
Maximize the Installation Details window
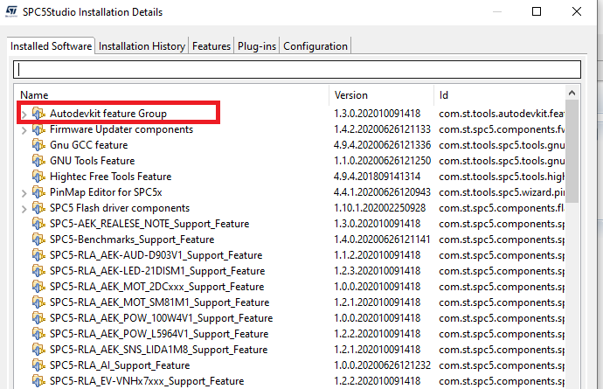point(537,11)
